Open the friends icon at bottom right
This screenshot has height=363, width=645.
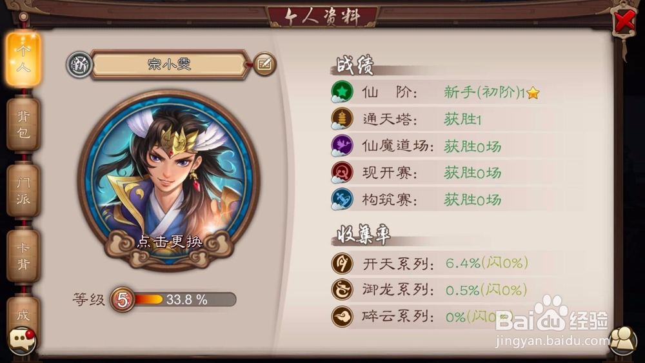pyautogui.click(x=623, y=341)
